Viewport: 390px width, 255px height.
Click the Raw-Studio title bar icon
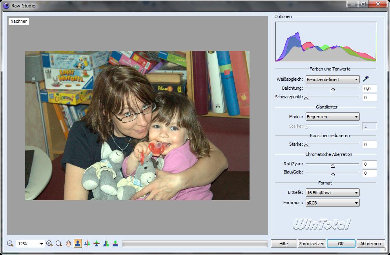click(6, 5)
